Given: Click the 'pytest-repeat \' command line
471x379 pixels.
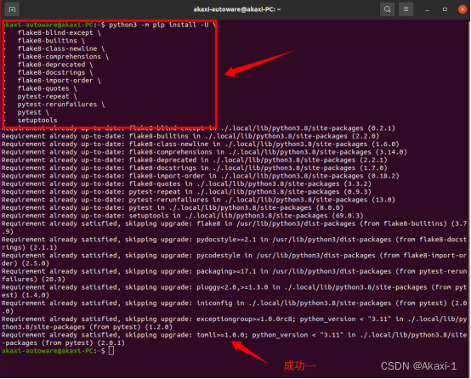Looking at the screenshot, I should point(47,96).
